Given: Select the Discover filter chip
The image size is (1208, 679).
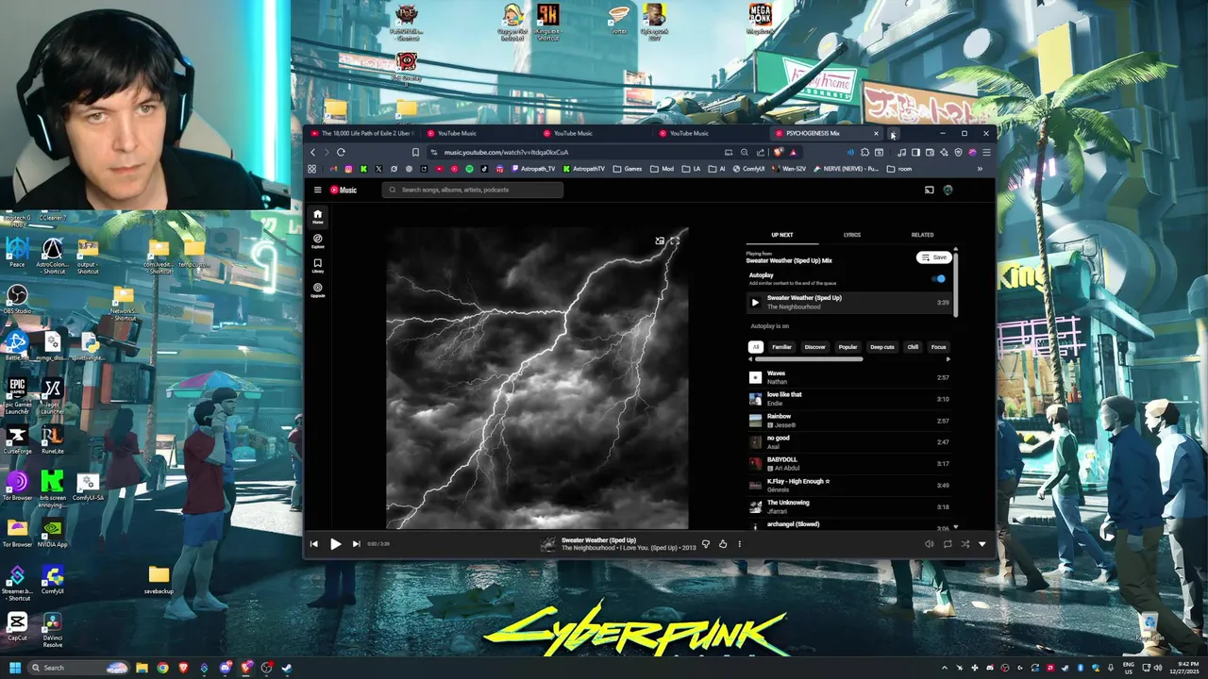Looking at the screenshot, I should 814,347.
